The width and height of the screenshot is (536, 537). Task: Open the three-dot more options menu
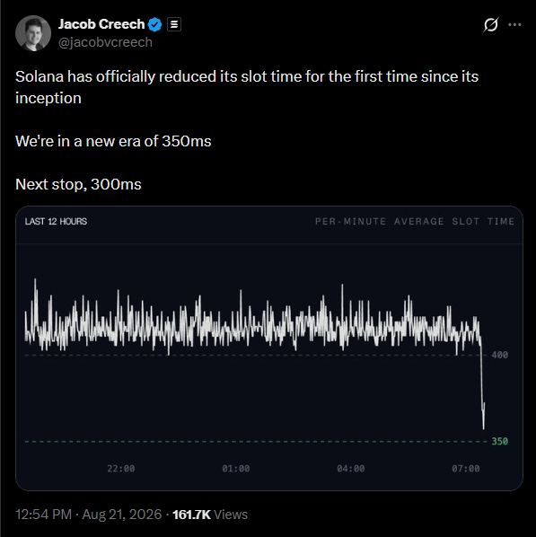click(x=514, y=24)
